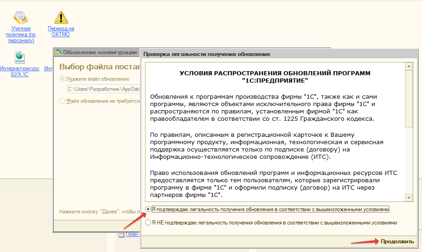
Task: Select 'Я подтверждаю легальность' radio option
Action: (x=148, y=209)
